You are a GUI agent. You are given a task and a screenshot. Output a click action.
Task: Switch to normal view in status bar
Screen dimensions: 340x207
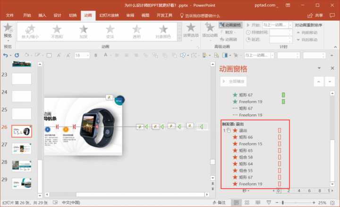236,202
